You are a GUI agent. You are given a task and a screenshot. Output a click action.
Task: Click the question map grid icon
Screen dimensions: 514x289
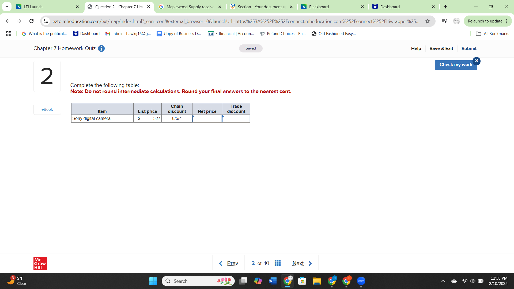pyautogui.click(x=278, y=263)
